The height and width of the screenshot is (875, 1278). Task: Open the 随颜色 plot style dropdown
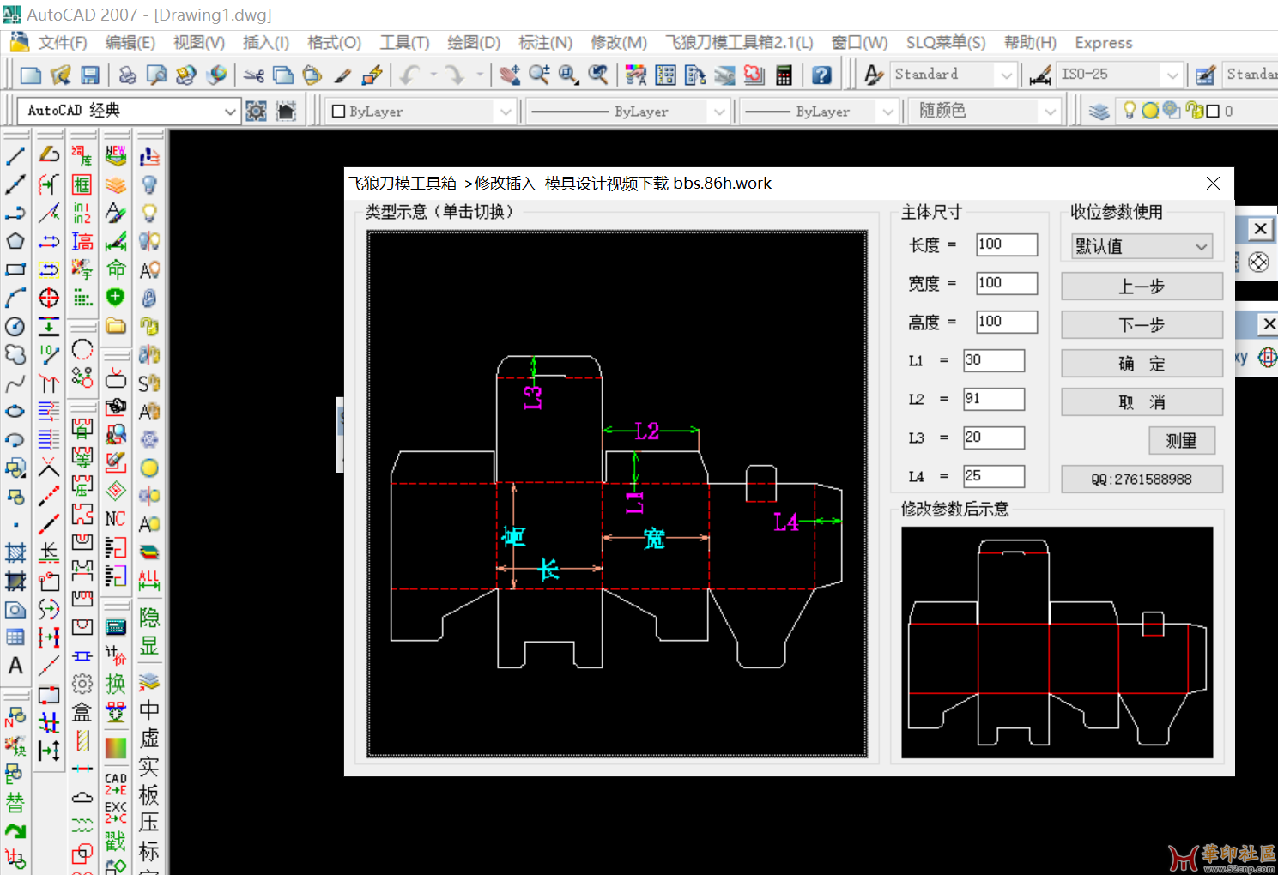(x=986, y=112)
